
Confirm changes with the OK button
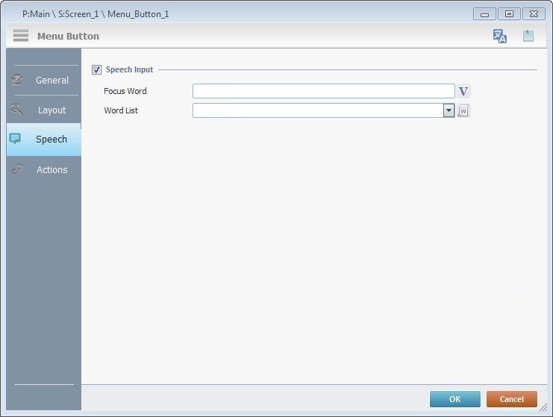click(454, 399)
